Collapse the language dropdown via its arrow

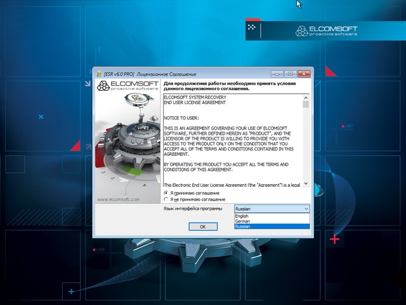pyautogui.click(x=306, y=208)
